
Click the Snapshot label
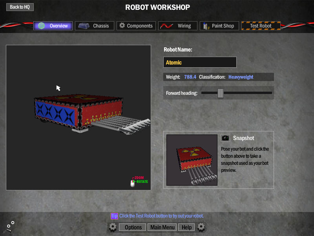click(243, 138)
